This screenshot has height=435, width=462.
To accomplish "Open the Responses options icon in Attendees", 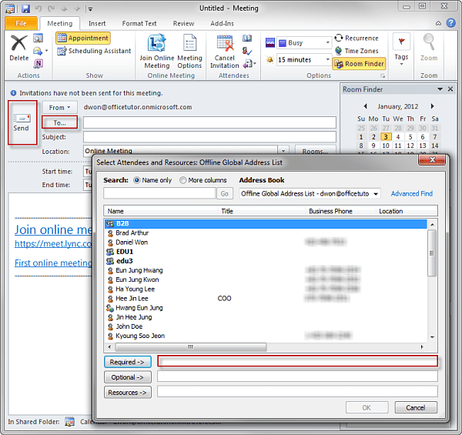I will pos(249,64).
